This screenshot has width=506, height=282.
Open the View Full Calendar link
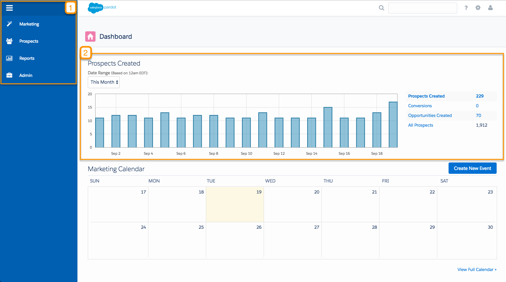[x=477, y=269]
